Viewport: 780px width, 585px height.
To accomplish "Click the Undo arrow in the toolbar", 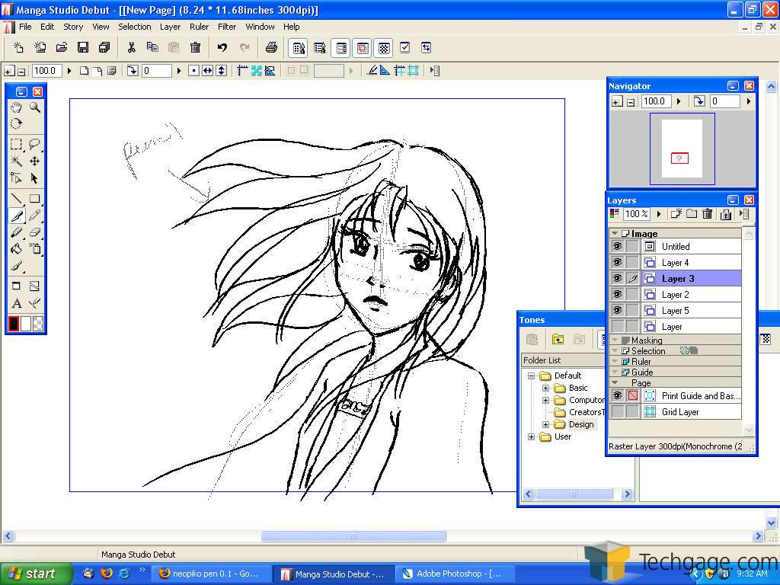I will (x=222, y=48).
